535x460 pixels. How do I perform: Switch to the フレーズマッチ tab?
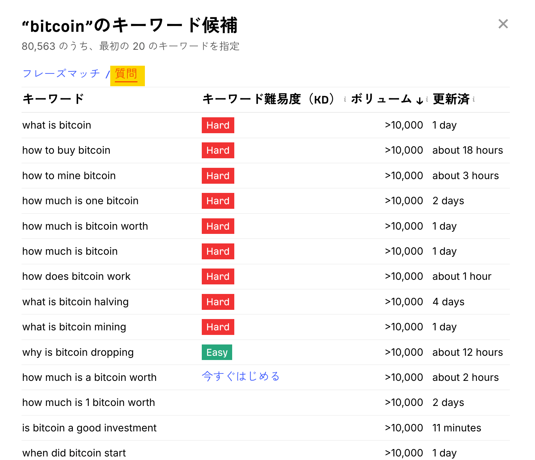point(61,73)
